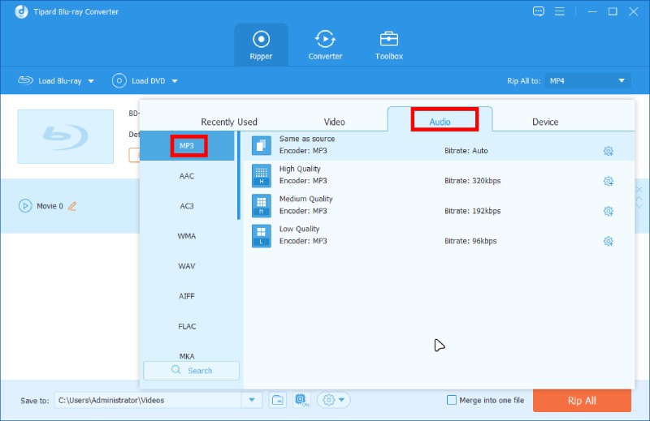Viewport: 650px width, 421px height.
Task: Click the Tipard Blu-ray Converter logo
Action: coord(21,11)
